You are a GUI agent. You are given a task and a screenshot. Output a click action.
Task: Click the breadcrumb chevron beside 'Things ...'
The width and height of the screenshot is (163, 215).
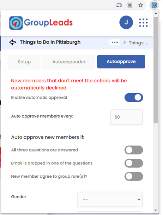(124, 43)
